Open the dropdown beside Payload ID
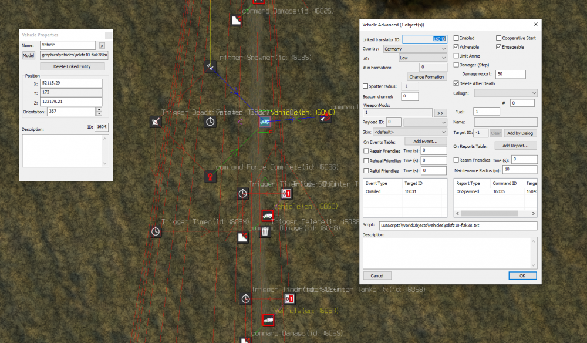 425,122
